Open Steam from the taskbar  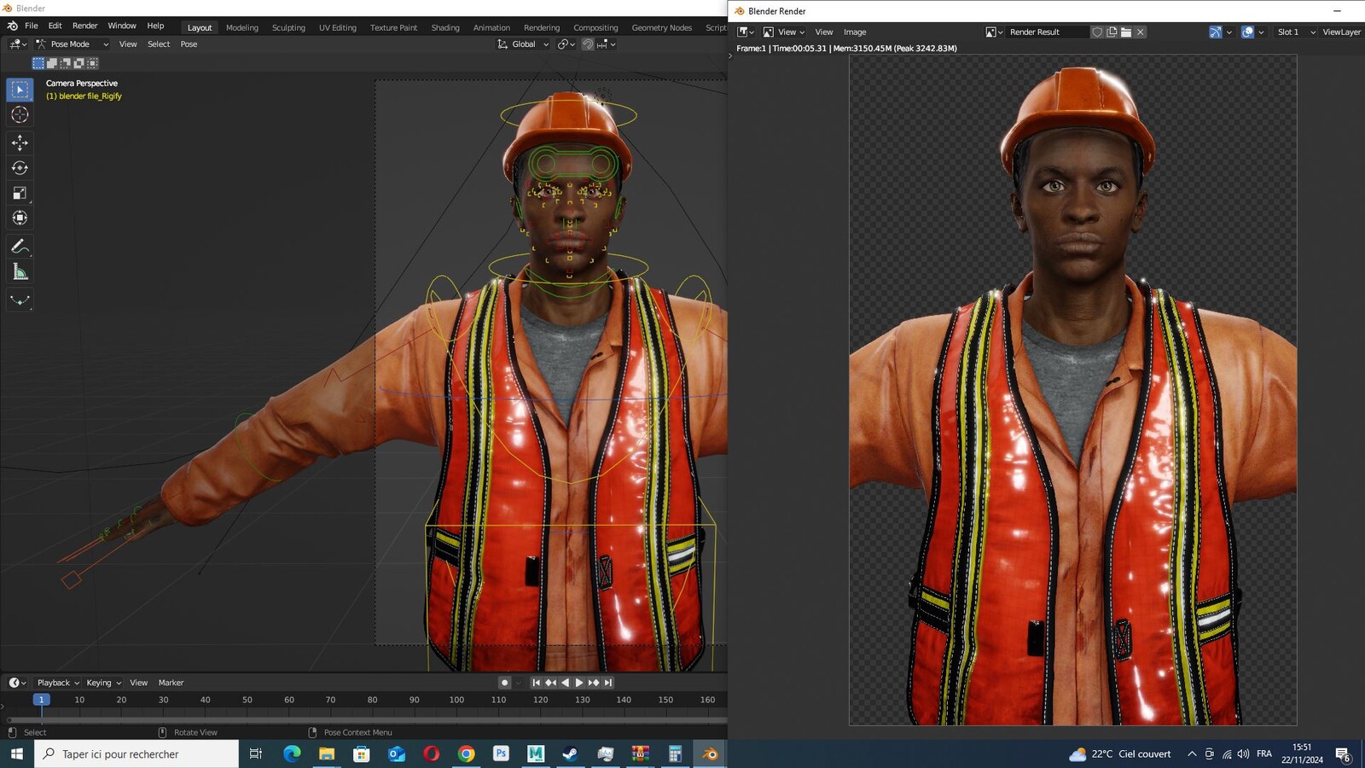click(x=571, y=754)
